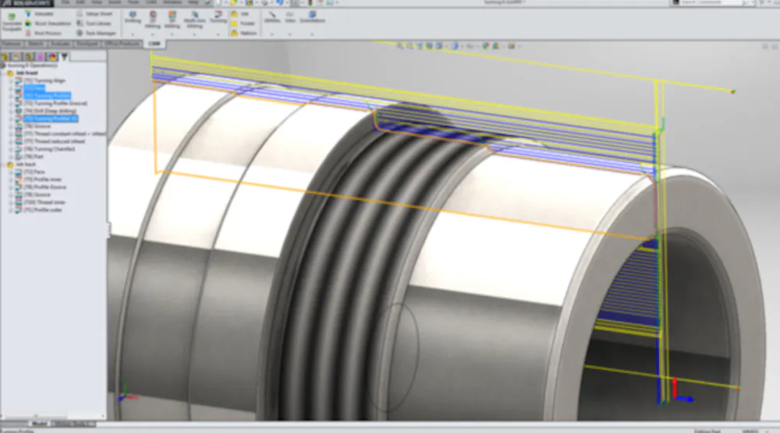Select the Thread constant infeed operation row
The height and width of the screenshot is (433, 780).
click(x=66, y=134)
